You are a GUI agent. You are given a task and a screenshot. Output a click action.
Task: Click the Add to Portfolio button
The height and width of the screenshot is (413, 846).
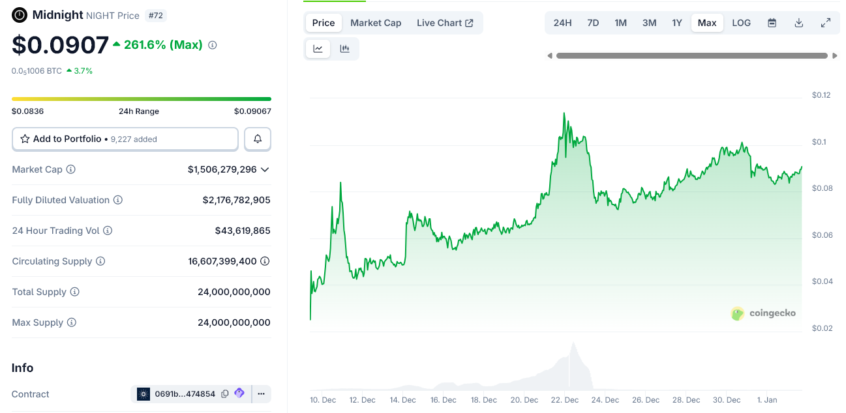[125, 139]
